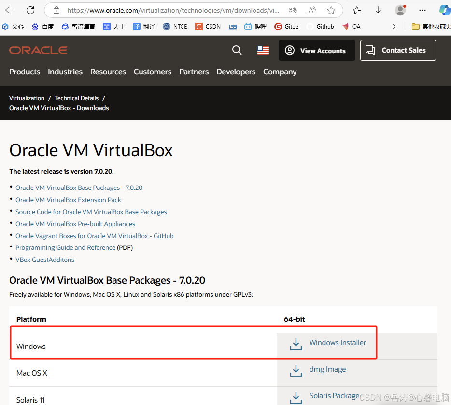Go back with the browser back arrow
The image size is (451, 405).
click(9, 10)
